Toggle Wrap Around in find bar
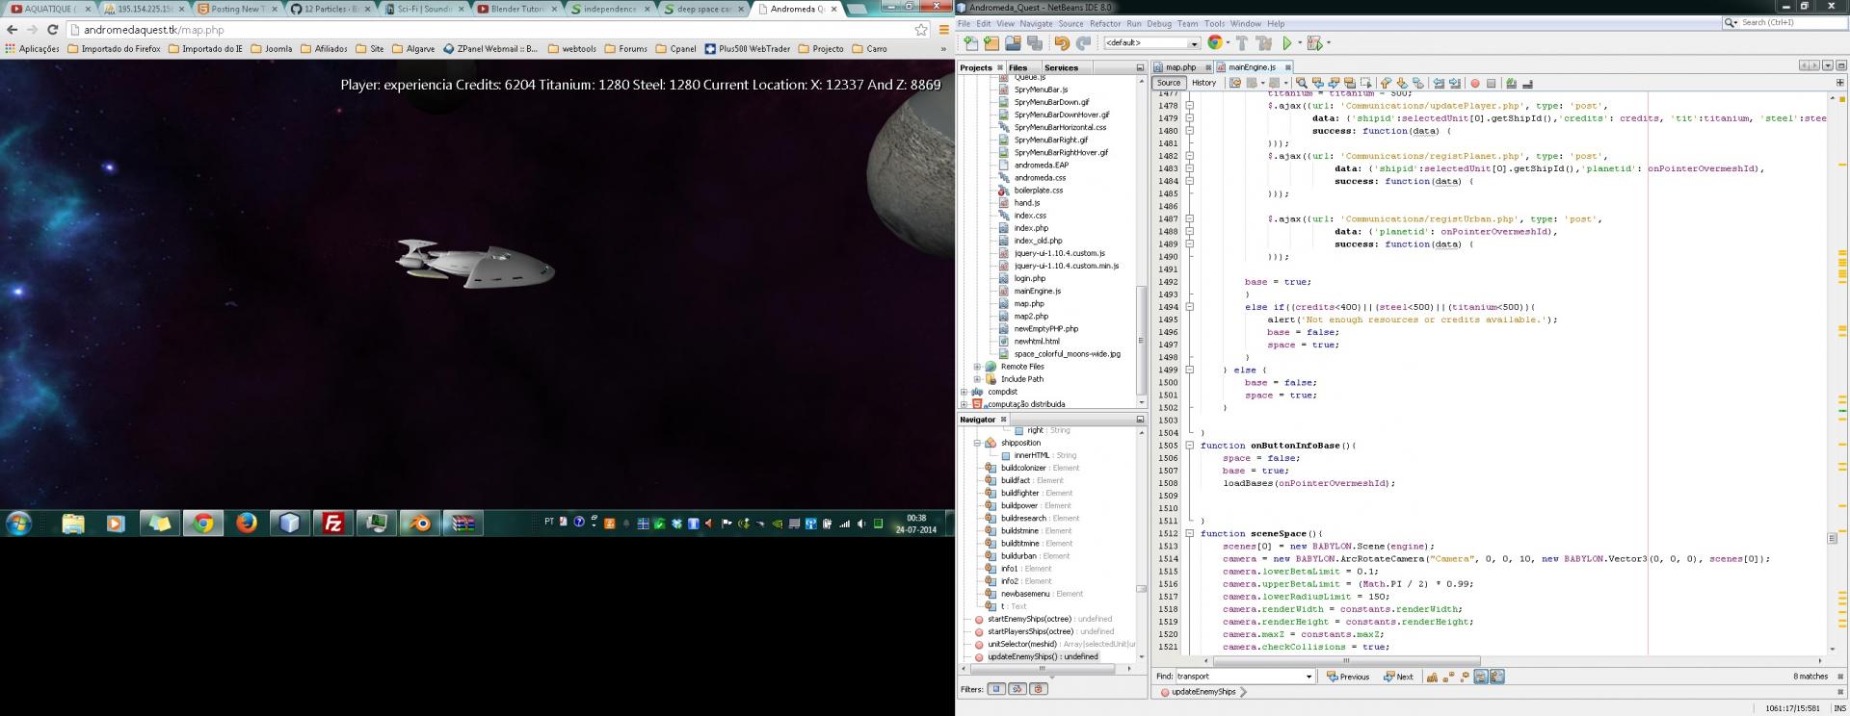 click(x=1496, y=677)
